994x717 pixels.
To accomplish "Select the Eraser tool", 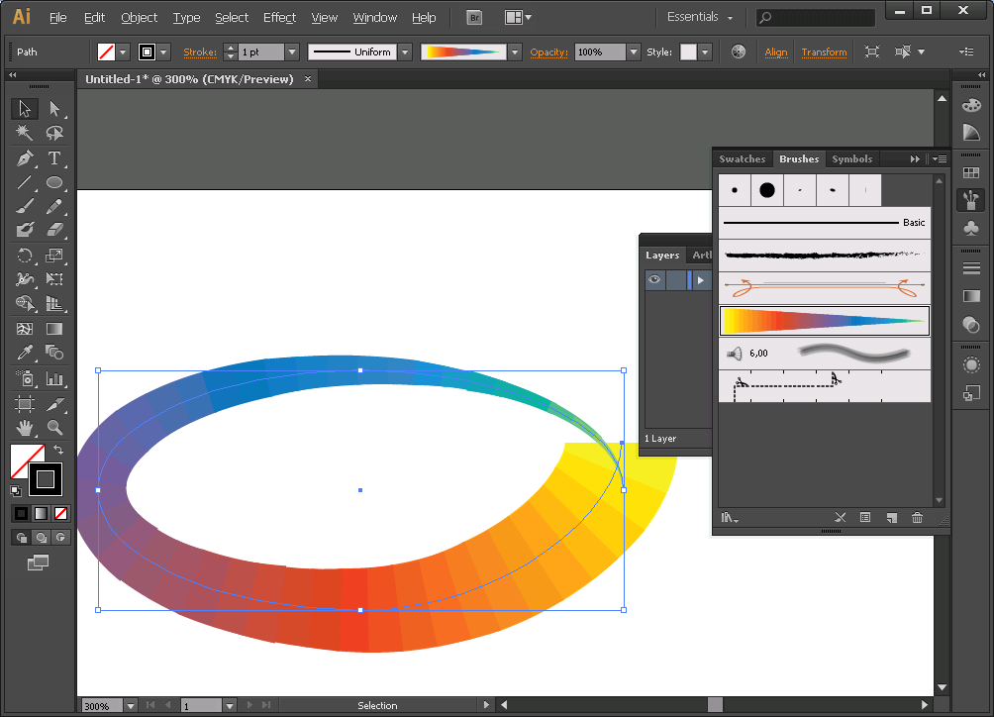I will pos(54,230).
